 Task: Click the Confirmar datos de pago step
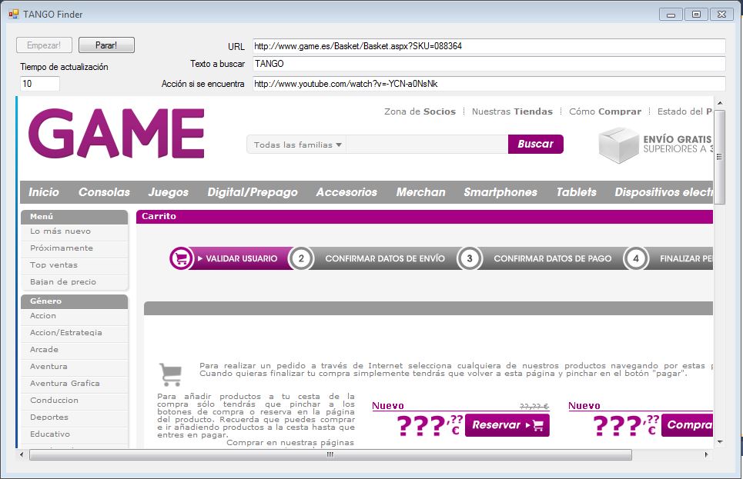tap(553, 259)
